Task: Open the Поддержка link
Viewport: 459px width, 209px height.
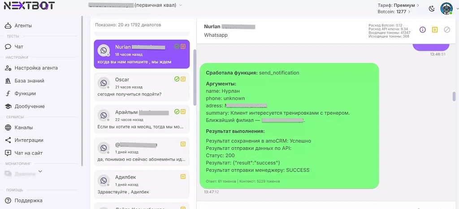Action: 28,200
